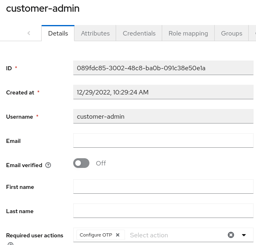
Task: Click the Email verified label
Action: (24, 165)
